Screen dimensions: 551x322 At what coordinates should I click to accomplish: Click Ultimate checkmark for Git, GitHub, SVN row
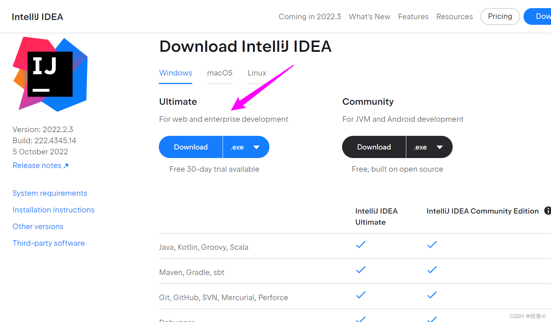[x=361, y=295]
